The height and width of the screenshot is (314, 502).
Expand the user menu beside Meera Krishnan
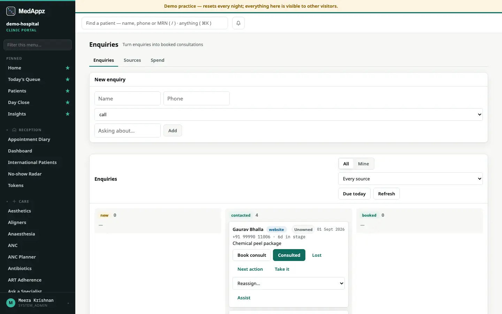[68, 303]
